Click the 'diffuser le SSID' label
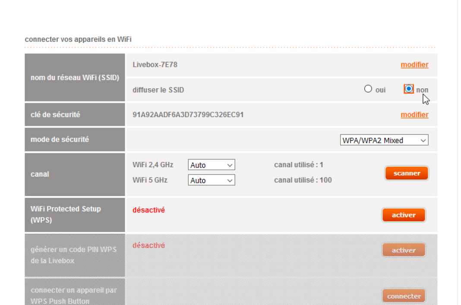The height and width of the screenshot is (305, 461). [158, 90]
